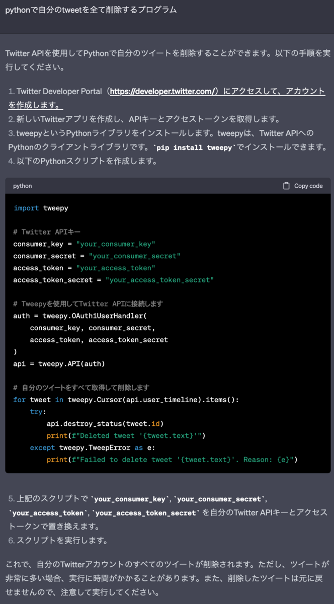Click the `pip install tweepy` inline code
334x604 pixels.
[x=195, y=147]
